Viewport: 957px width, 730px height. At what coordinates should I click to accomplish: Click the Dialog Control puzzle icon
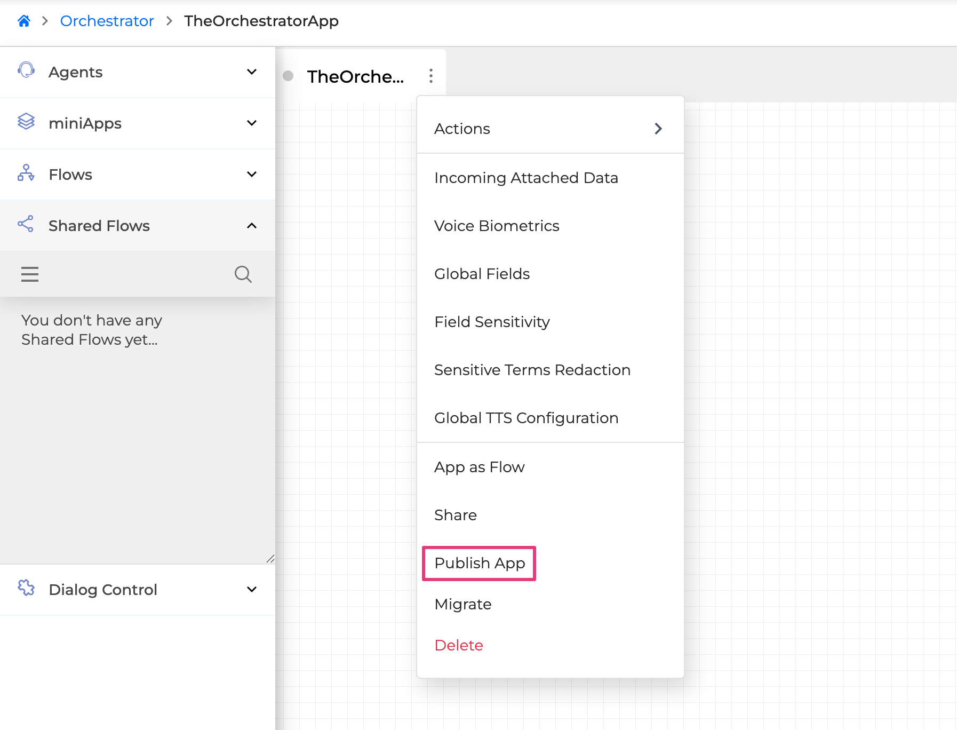(x=26, y=589)
